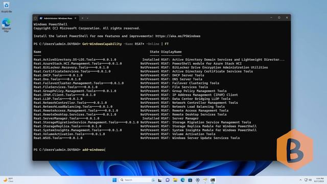Click the https://aka.ms/PSWindows link
327x184 pixels.
[x=178, y=36]
